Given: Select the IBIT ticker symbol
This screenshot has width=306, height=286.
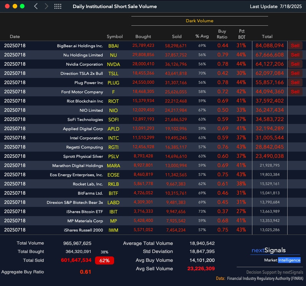Looking at the screenshot, I should tap(113, 212).
